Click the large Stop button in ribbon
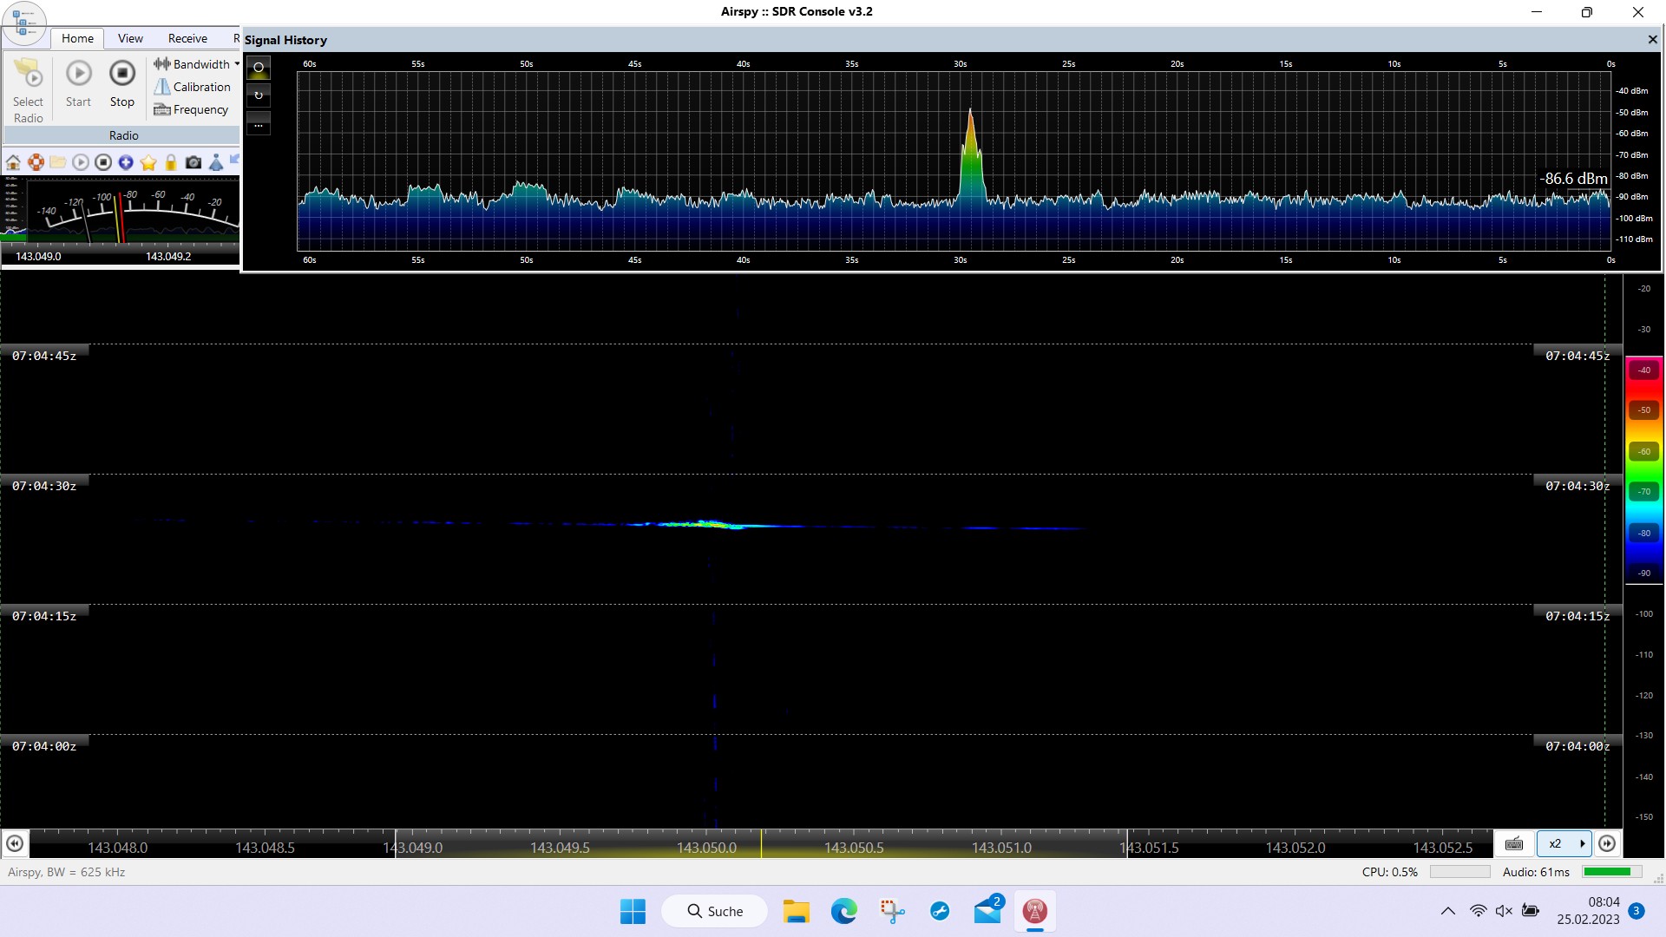This screenshot has height=937, width=1666. tap(122, 83)
